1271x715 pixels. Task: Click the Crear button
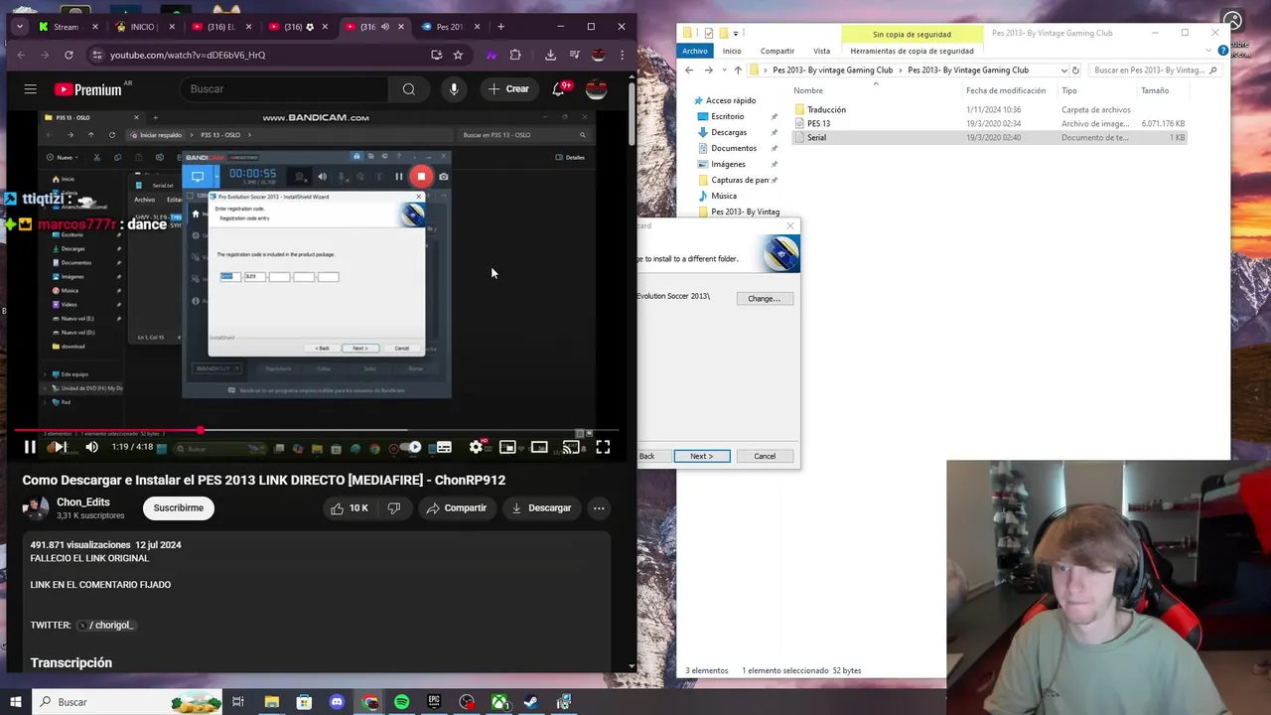[x=508, y=89]
